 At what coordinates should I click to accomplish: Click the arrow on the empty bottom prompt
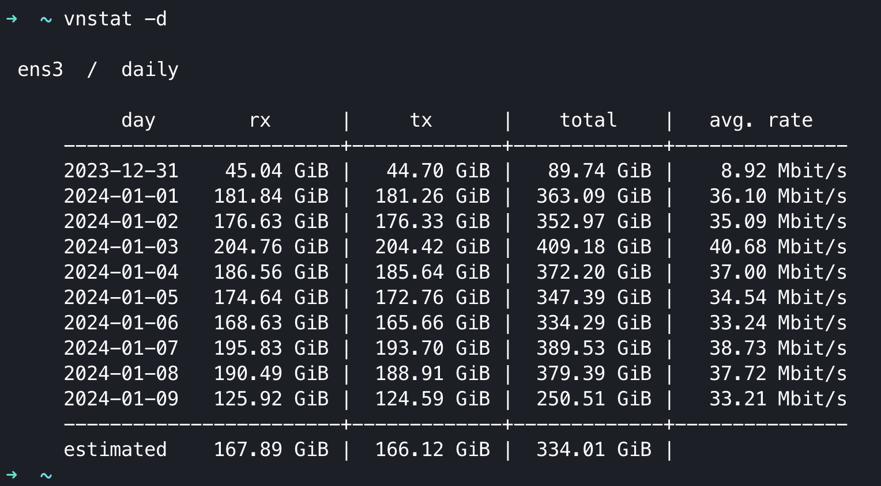[x=12, y=475]
